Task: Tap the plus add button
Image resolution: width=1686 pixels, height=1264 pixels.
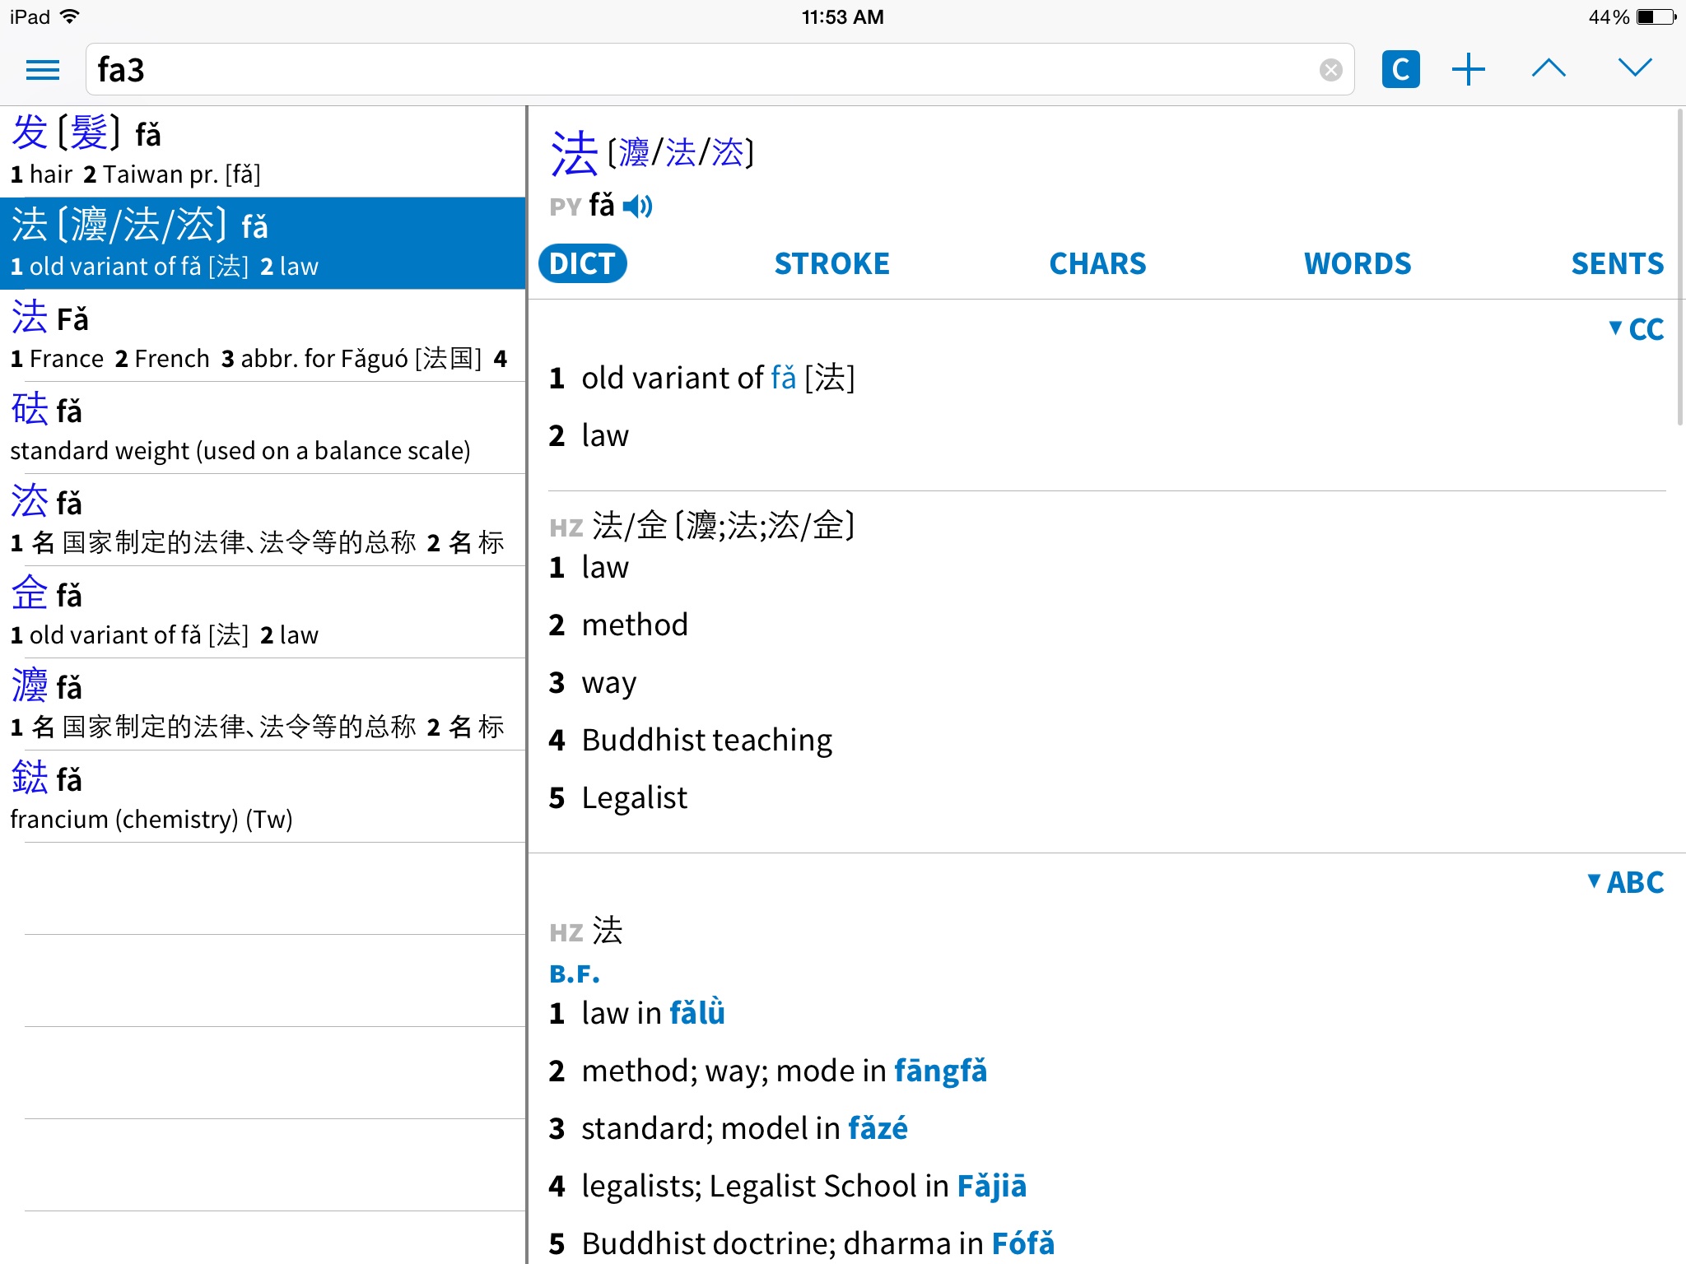Action: click(1469, 70)
